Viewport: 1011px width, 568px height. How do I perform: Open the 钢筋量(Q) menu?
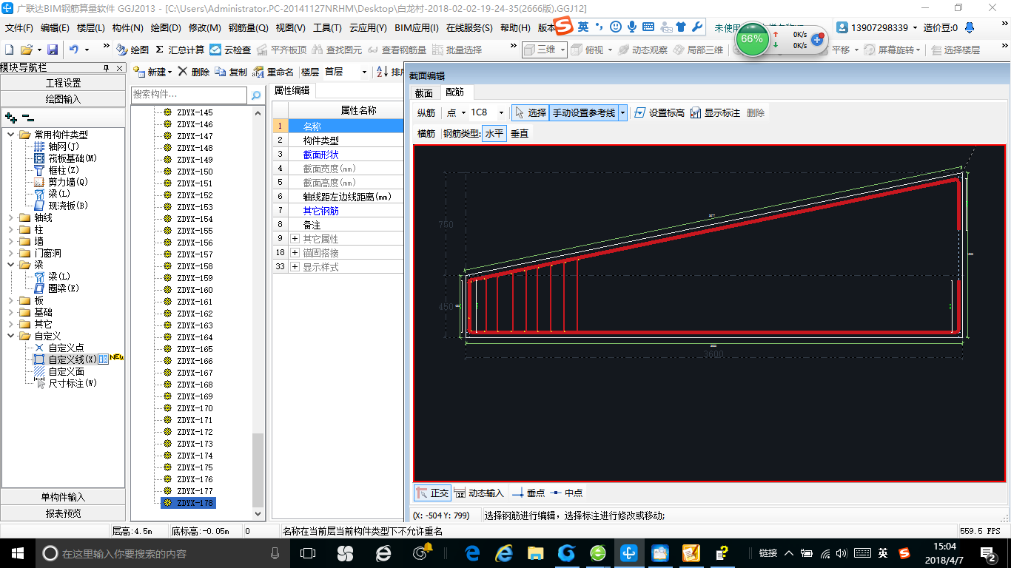[248, 28]
